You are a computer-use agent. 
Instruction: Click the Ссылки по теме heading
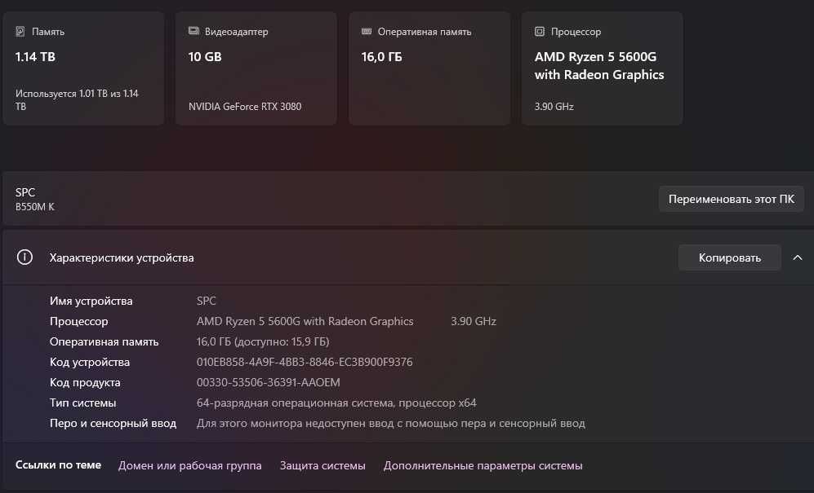tap(58, 465)
